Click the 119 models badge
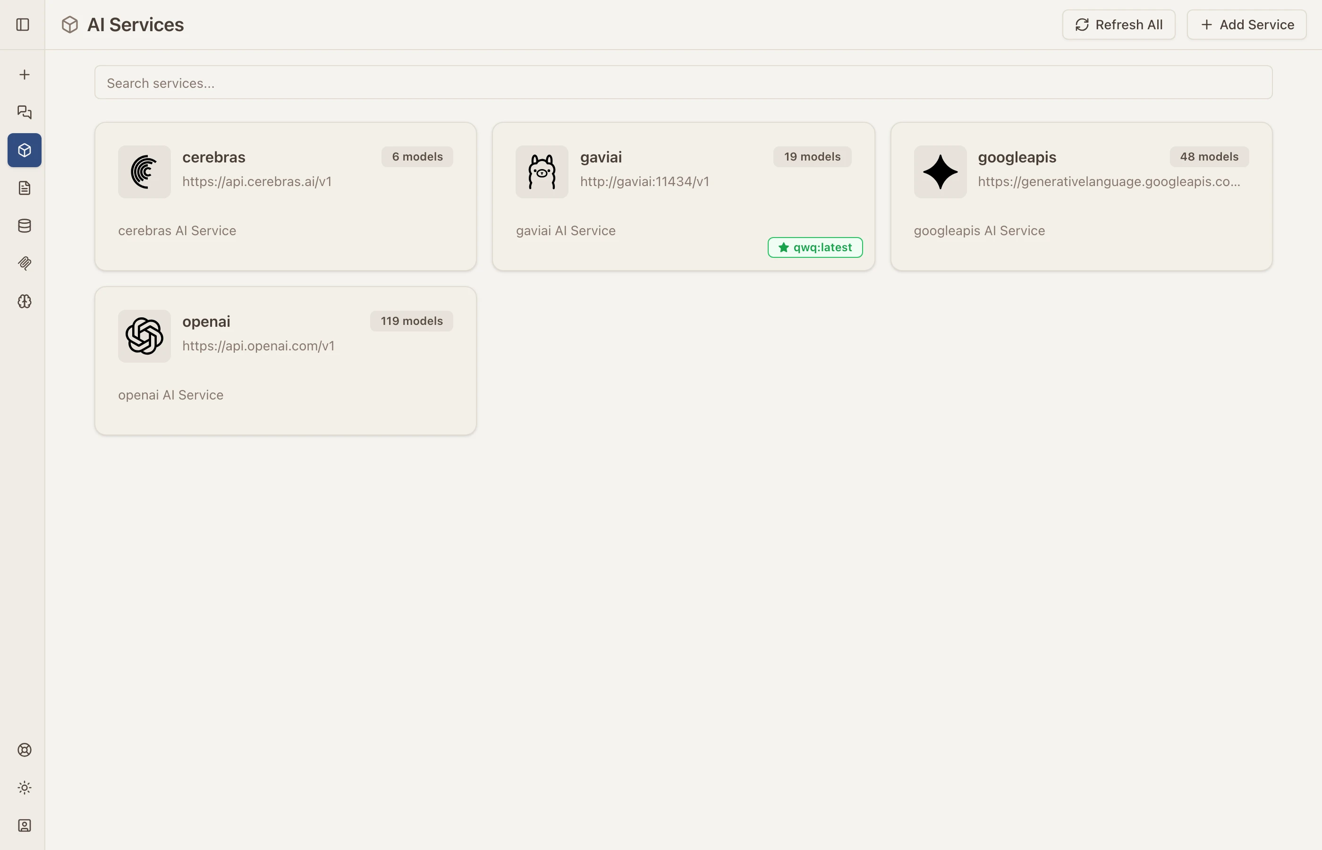 click(411, 321)
